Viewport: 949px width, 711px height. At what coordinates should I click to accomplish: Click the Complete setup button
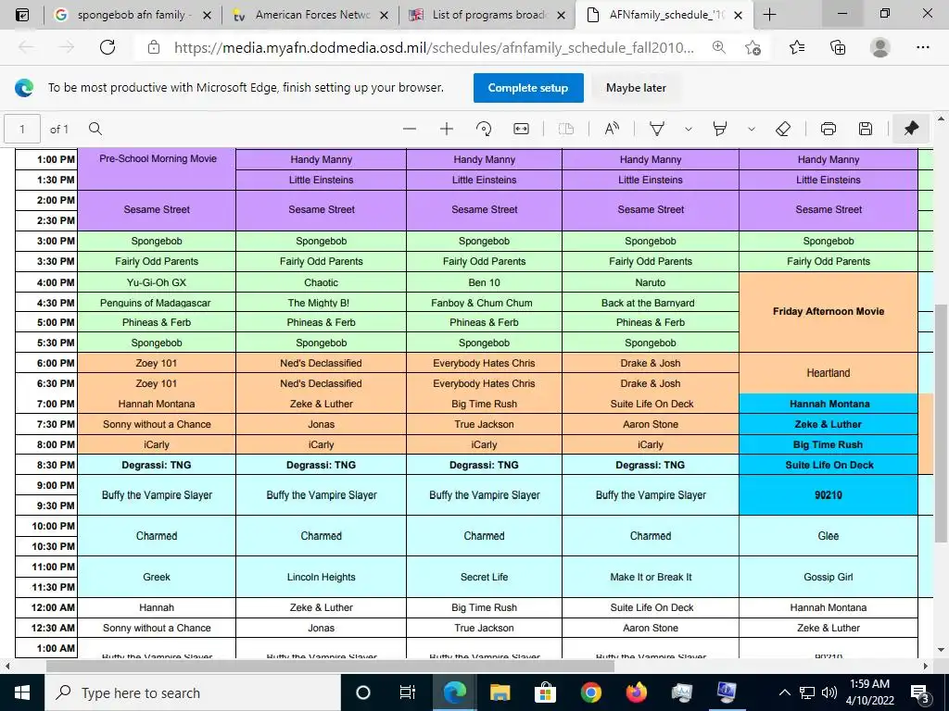coord(528,88)
